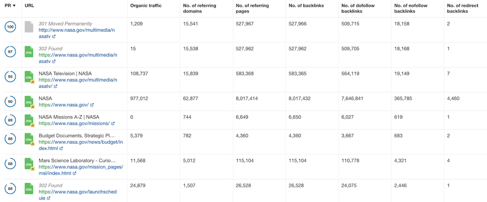This screenshot has height=202, width=487.
Task: Click the HTML icon next to NASA Missions A-Z
Action: point(29,120)
